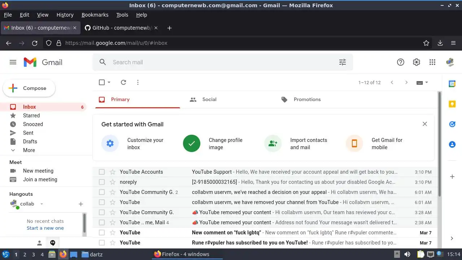The height and width of the screenshot is (260, 462).
Task: Go to newer messages arrow
Action: 392,82
